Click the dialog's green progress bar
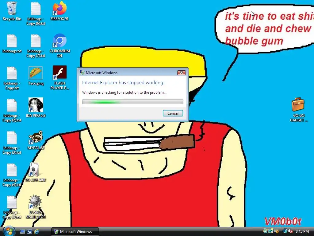This screenshot has width=314, height=236. (132, 102)
